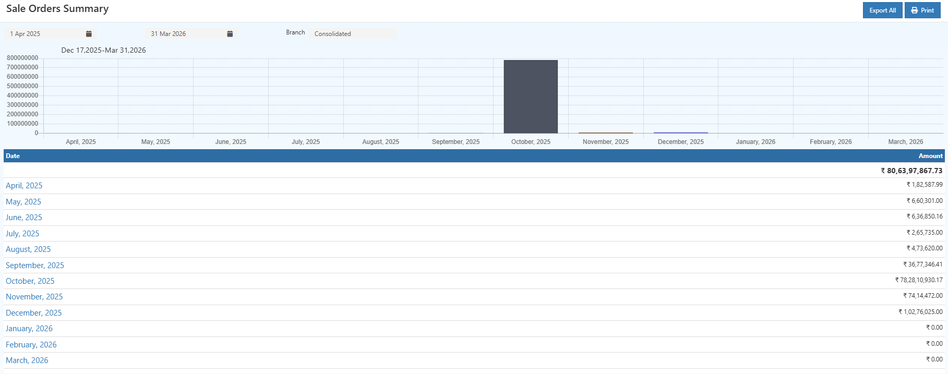
Task: Open October, 2025 link
Action: click(30, 281)
